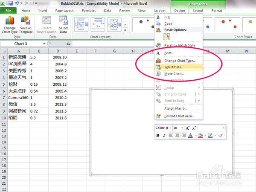This screenshot has width=256, height=192.
Task: Click the Grow Font icon in mini toolbar
Action: (188, 128)
